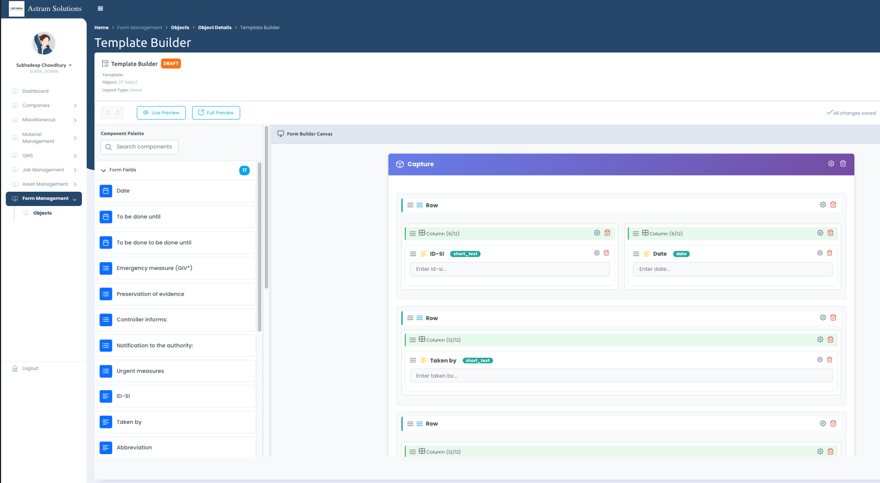Select Objects under Form Management
Screen dimensions: 880x483
[42, 213]
